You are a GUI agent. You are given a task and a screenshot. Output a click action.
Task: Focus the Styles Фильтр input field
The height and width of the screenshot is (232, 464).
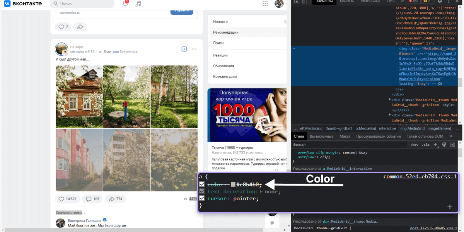(350, 145)
